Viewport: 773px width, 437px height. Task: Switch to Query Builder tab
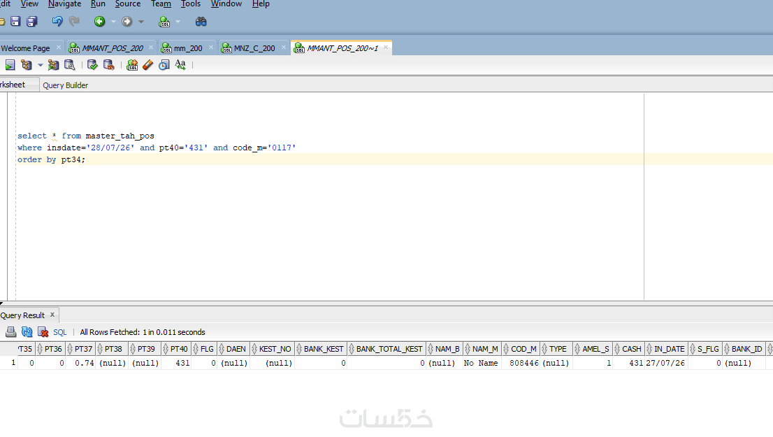pyautogui.click(x=66, y=85)
